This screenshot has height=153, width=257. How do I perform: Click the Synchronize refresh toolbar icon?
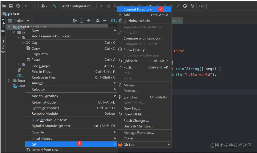coord(18,6)
